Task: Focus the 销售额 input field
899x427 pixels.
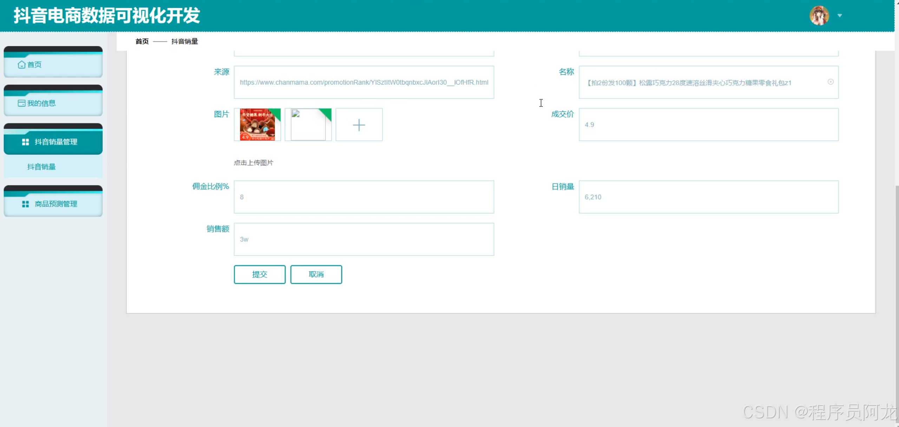Action: (364, 239)
